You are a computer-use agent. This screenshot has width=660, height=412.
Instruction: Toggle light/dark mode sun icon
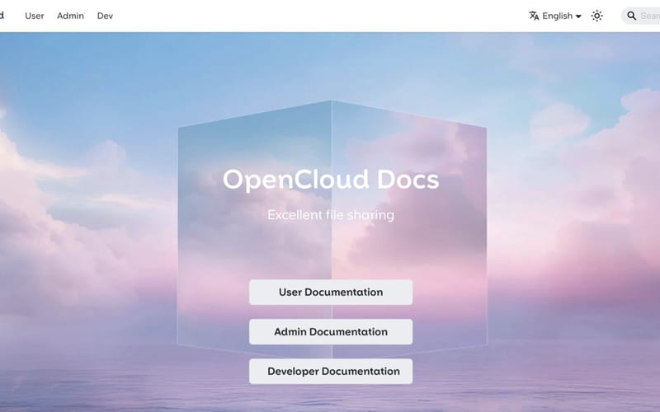pyautogui.click(x=596, y=16)
